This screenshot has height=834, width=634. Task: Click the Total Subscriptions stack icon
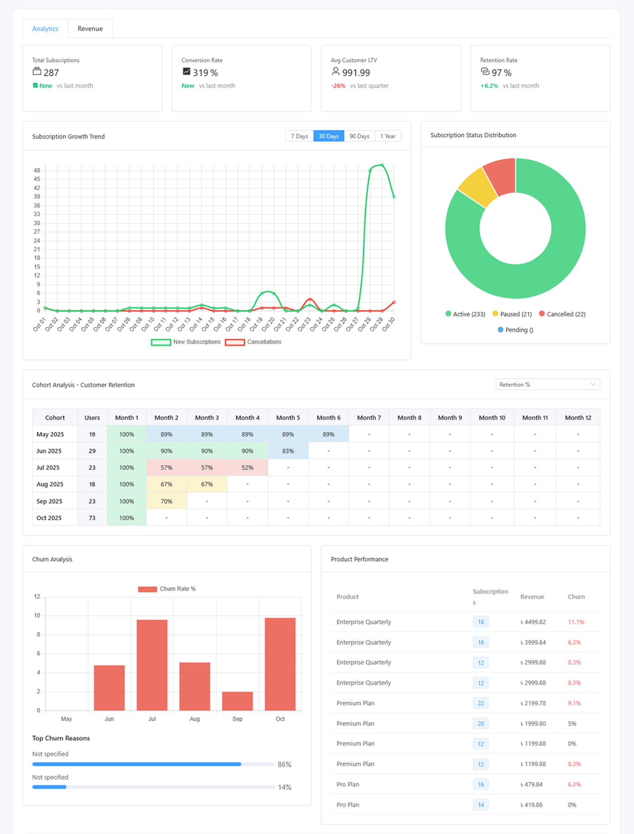(x=37, y=72)
